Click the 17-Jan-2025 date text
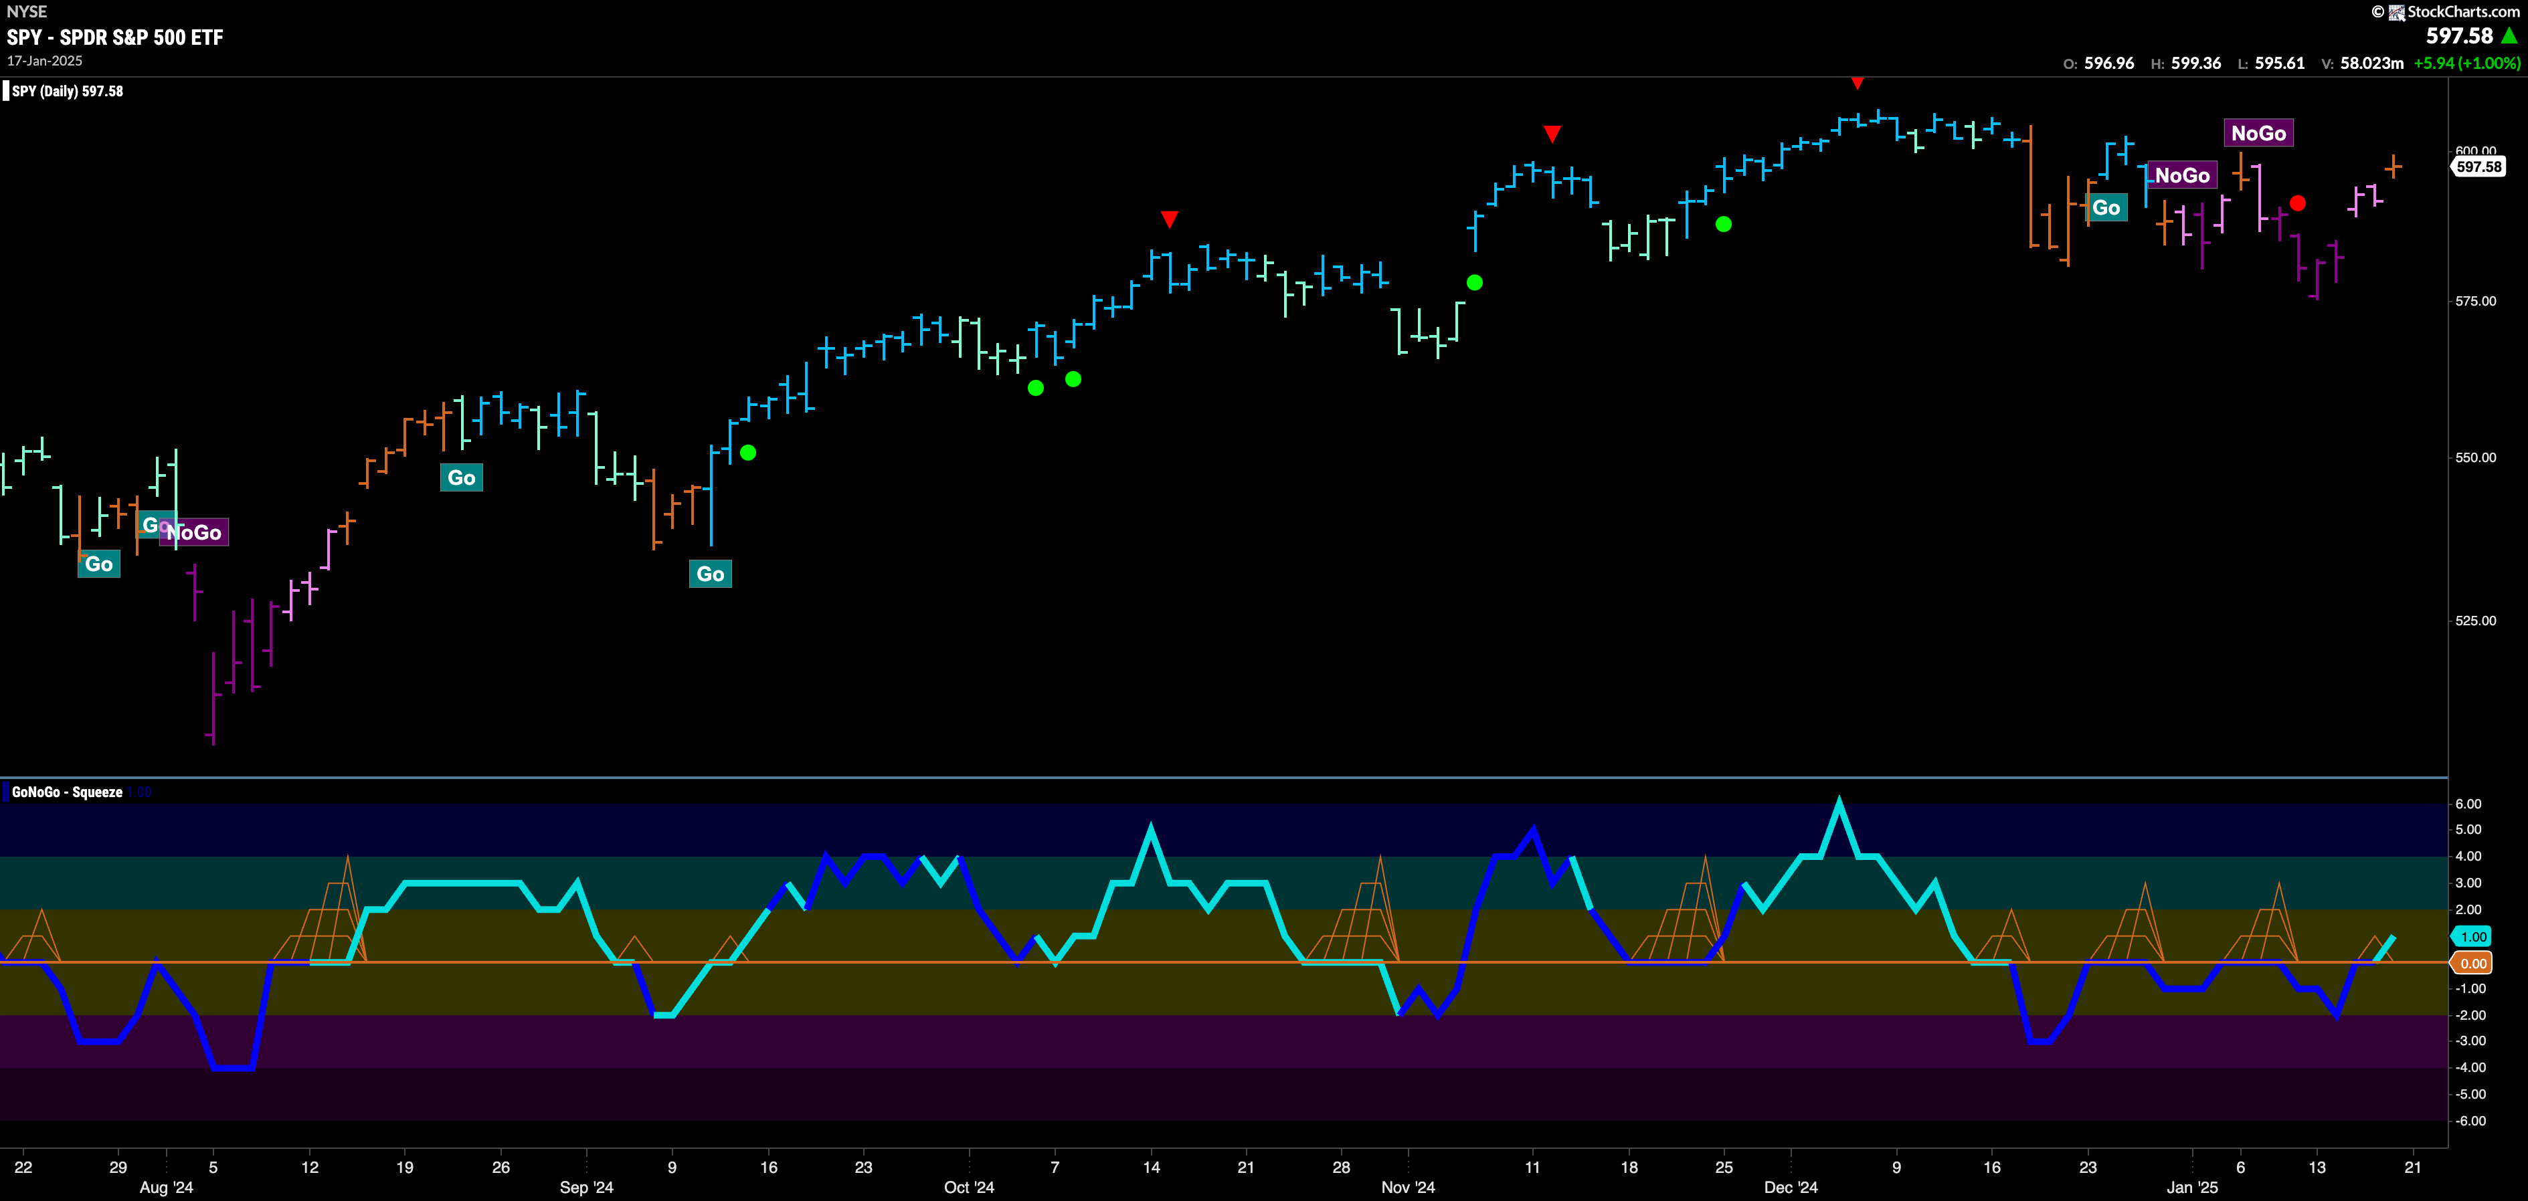The height and width of the screenshot is (1201, 2528). point(44,61)
